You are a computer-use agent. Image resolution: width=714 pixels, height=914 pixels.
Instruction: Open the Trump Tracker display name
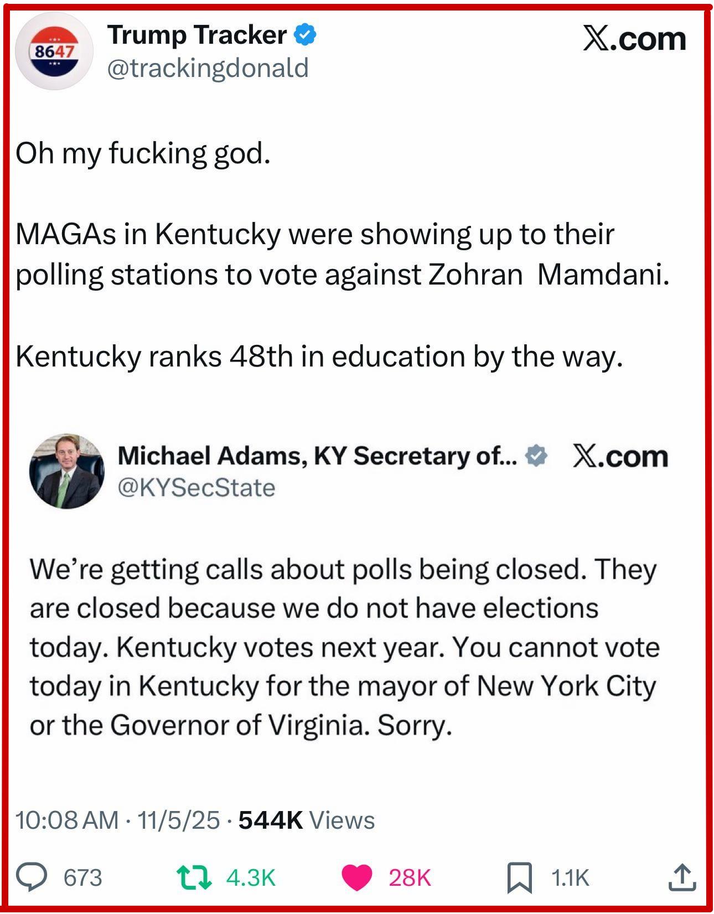tap(197, 35)
